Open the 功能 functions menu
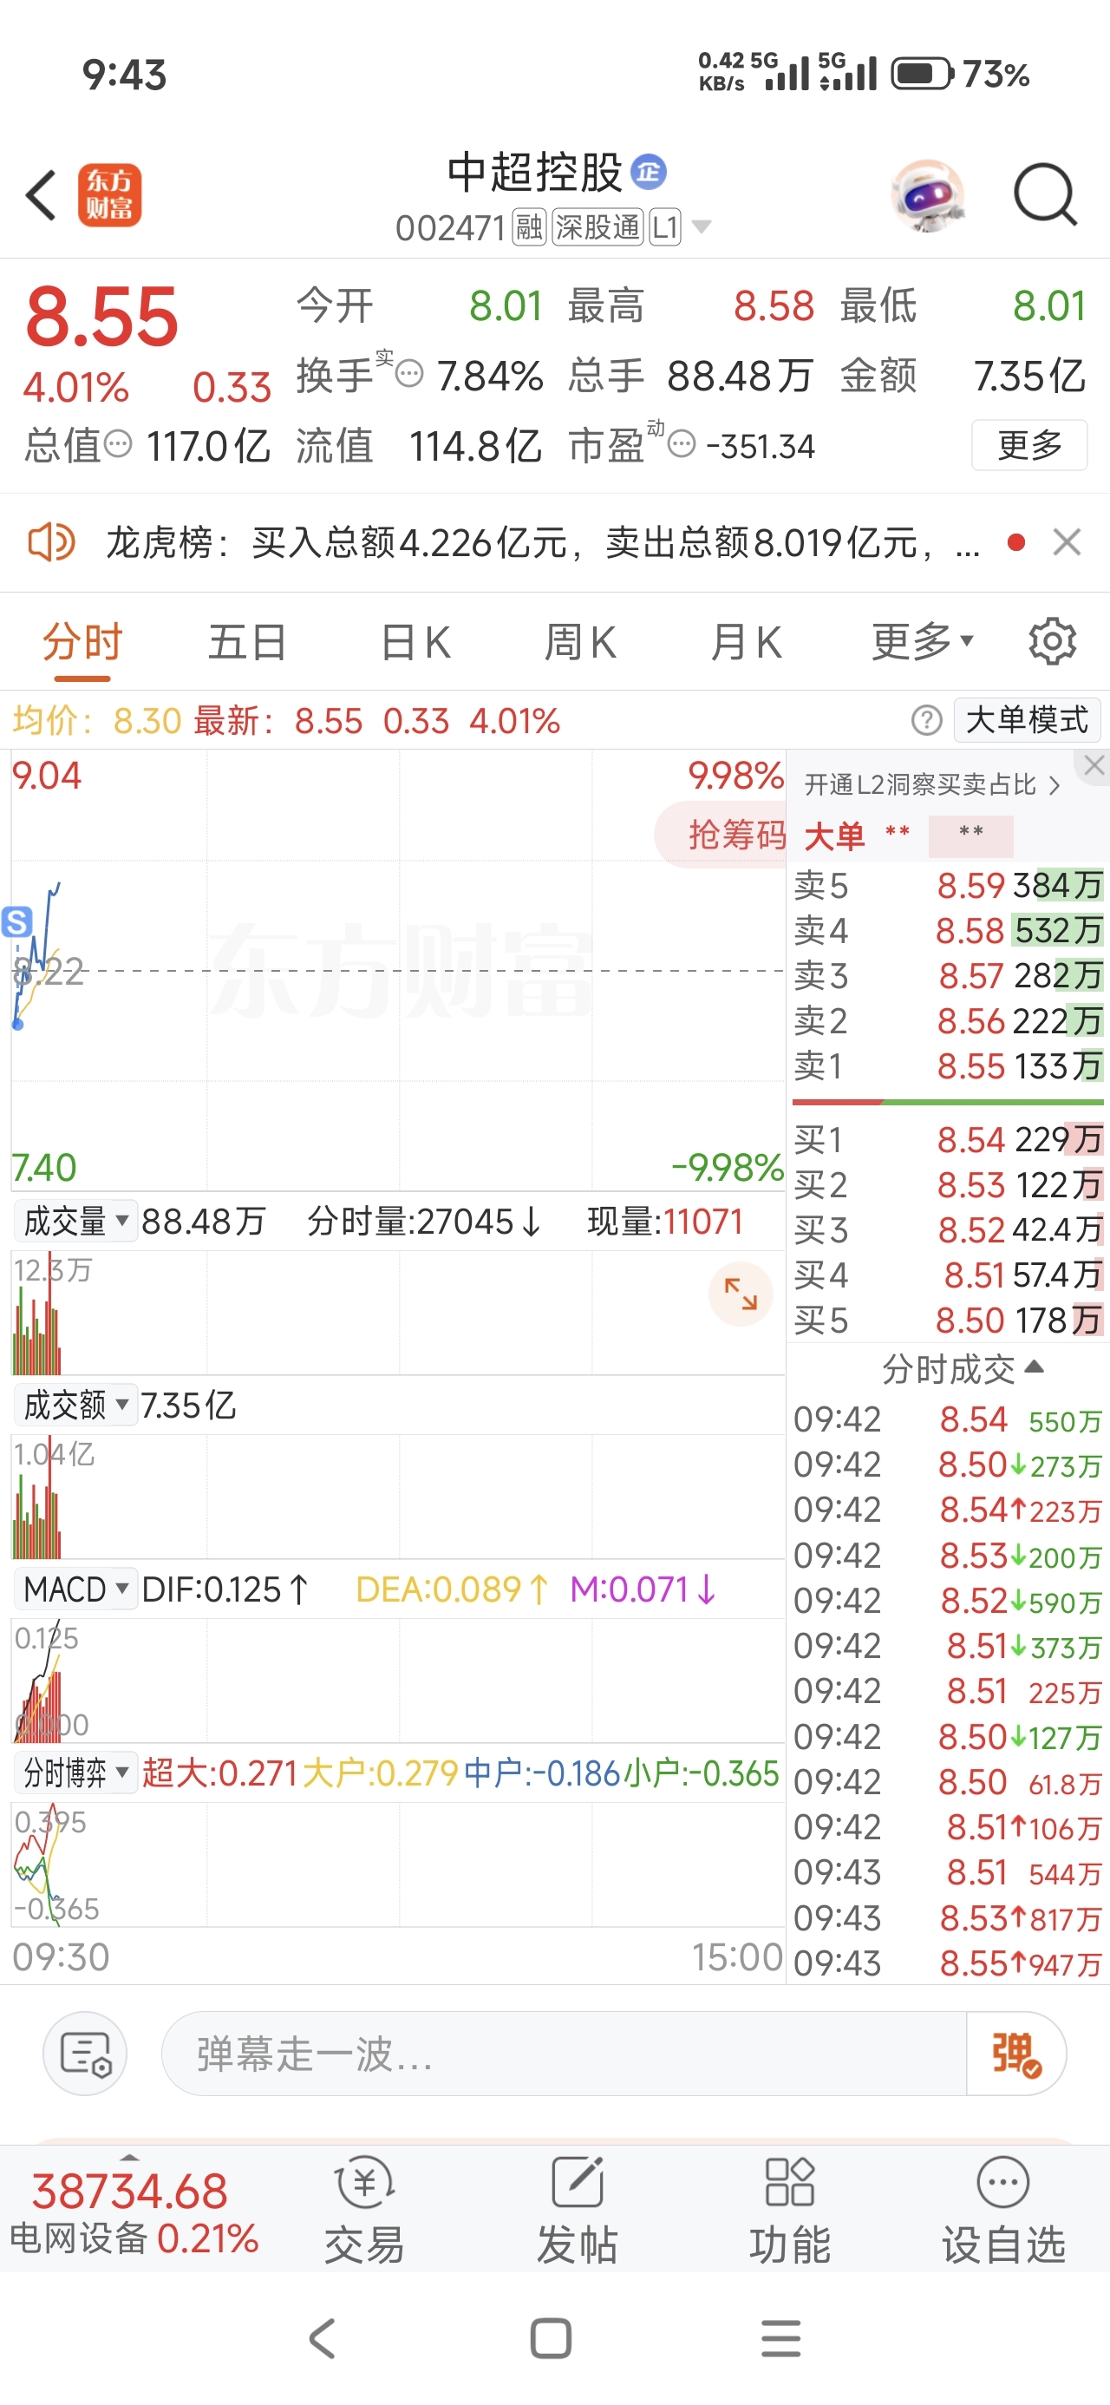Viewport: 1110px width, 2405px height. (x=790, y=2211)
